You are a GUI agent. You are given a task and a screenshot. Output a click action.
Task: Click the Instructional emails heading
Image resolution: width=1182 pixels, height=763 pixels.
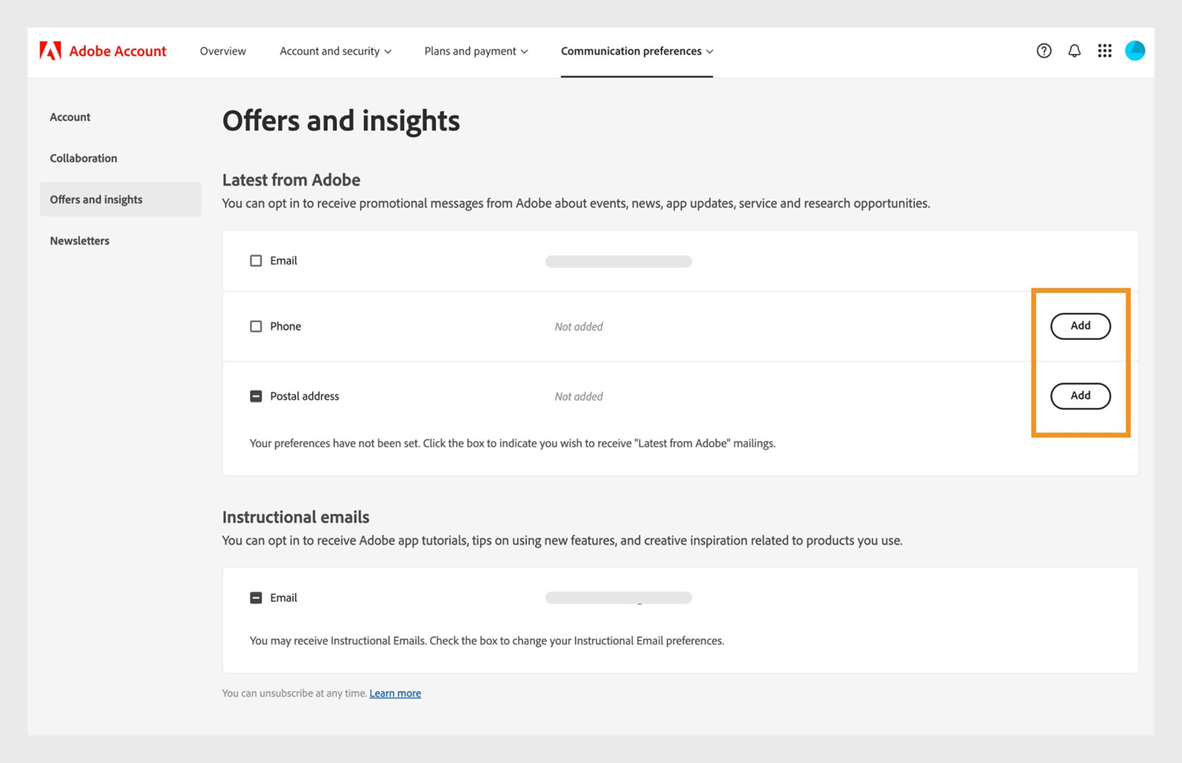click(295, 517)
